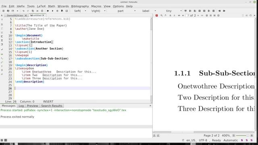This screenshot has height=145, width=258.
Task: Click the spell-check icon near en_US
Action: coord(183,140)
